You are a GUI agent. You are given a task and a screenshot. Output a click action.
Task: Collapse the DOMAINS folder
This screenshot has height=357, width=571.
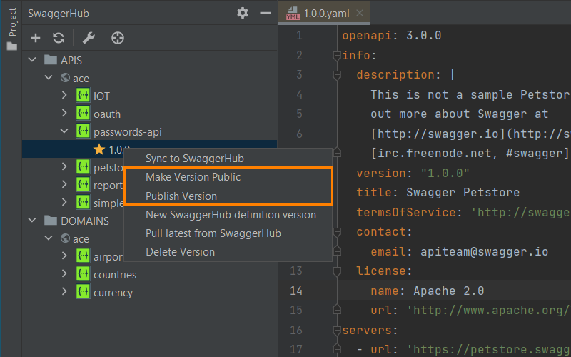(x=32, y=221)
